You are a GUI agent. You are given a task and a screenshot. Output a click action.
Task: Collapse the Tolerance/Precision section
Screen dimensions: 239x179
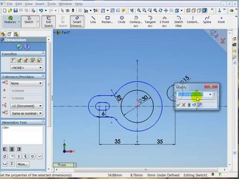tap(43, 77)
